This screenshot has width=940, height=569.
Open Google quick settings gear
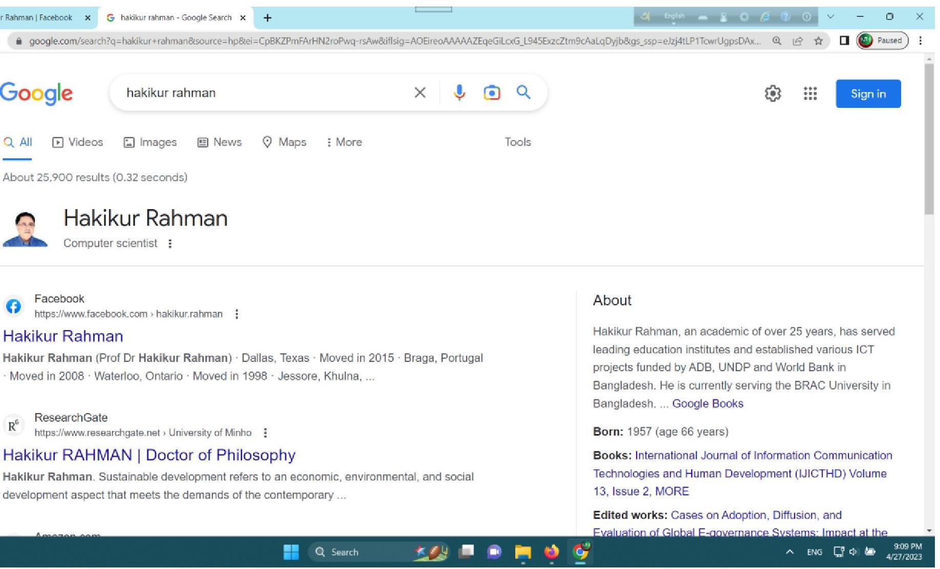coord(773,94)
